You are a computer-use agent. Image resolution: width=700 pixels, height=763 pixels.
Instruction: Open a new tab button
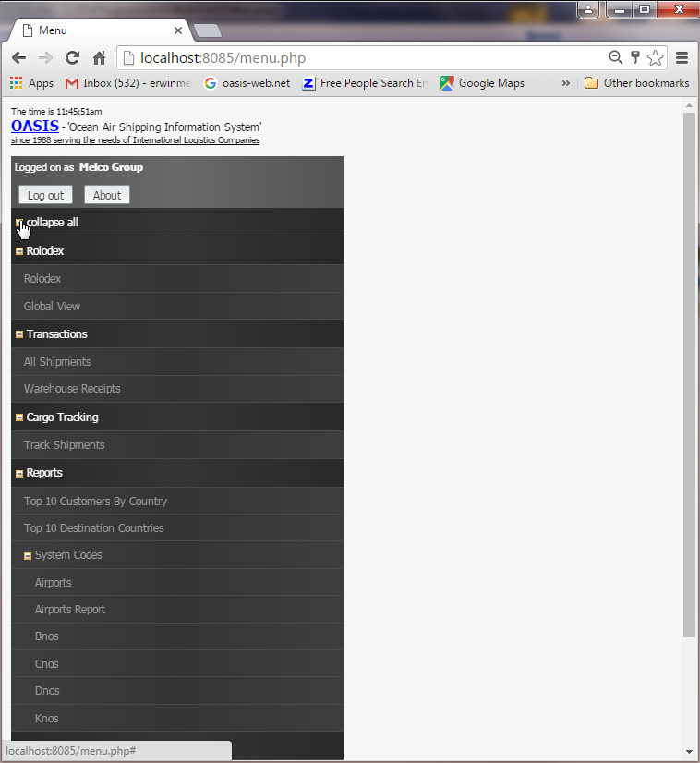click(x=208, y=30)
